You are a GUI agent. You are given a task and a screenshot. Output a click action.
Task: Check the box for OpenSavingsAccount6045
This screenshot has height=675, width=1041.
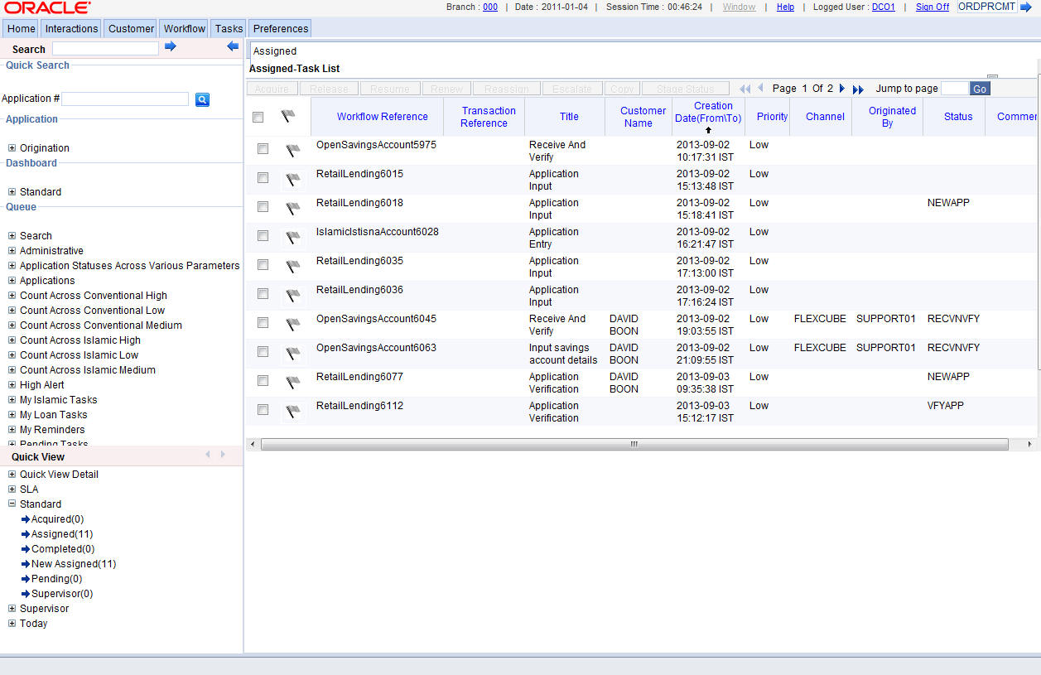[263, 322]
